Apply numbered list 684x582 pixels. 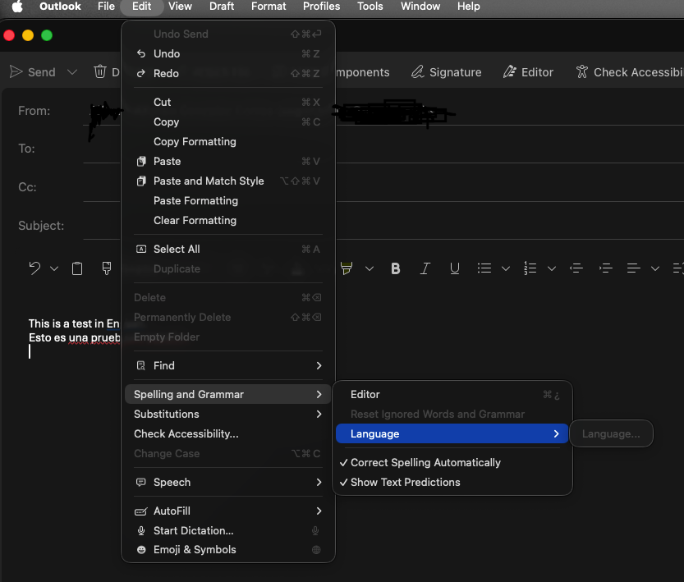tap(530, 268)
